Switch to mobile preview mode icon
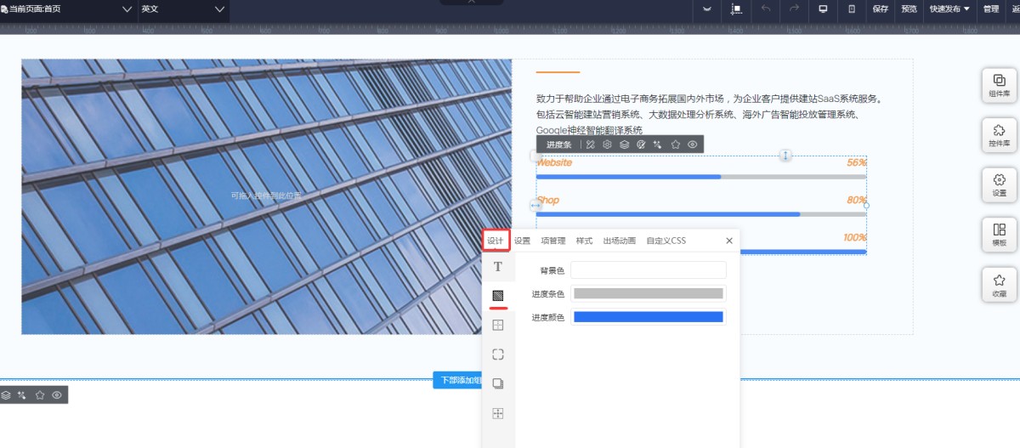The height and width of the screenshot is (448, 1020). click(x=852, y=9)
